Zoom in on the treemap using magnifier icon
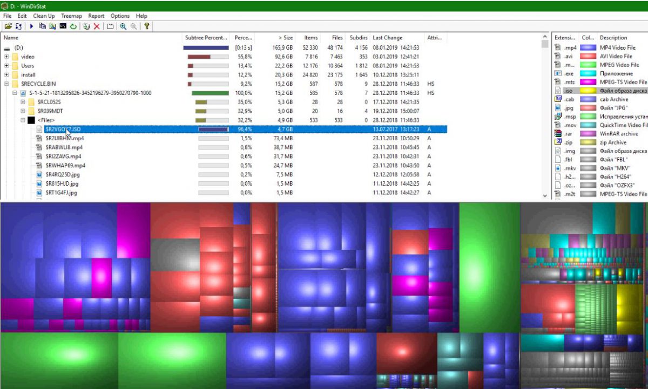648x389 pixels. [x=122, y=26]
